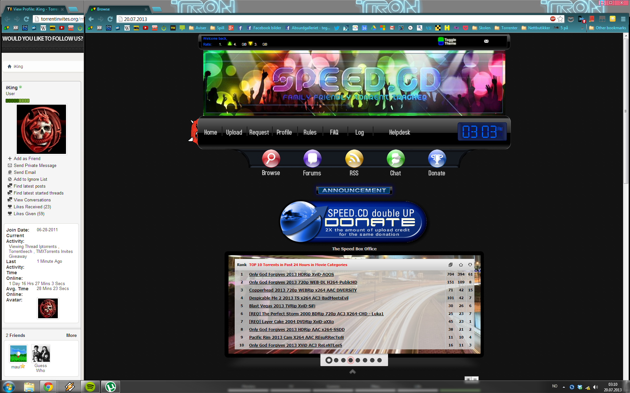Open Chrome from the taskbar
Viewport: 630px width, 393px height.
pos(48,387)
